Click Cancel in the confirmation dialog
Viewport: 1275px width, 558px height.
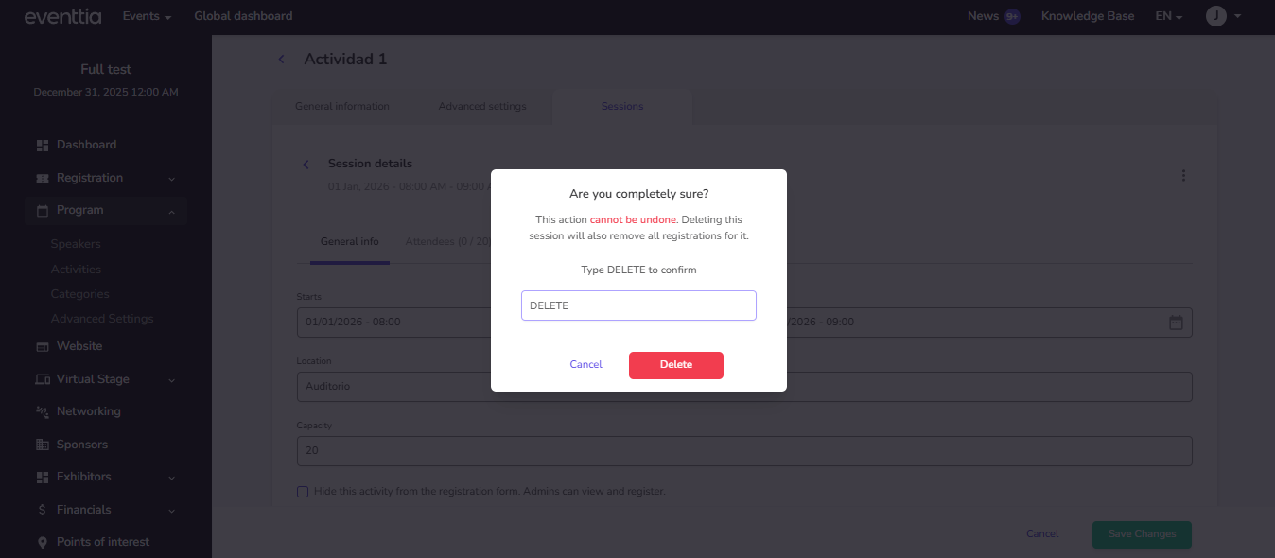coord(585,365)
